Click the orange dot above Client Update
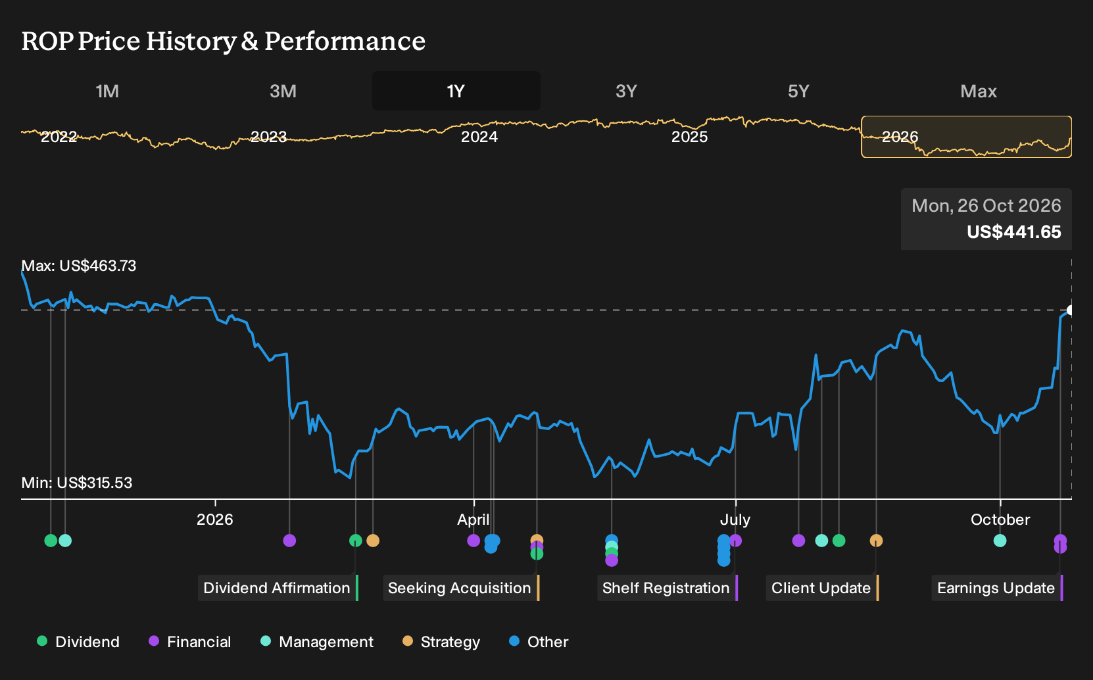 click(x=876, y=541)
